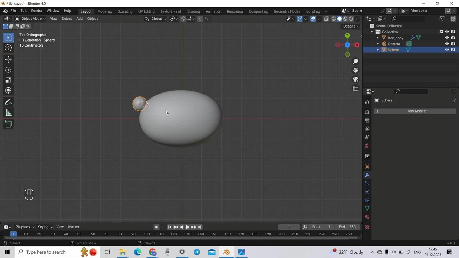This screenshot has height=258, width=459.
Task: Activate the Annotate pencil tool
Action: [x=8, y=102]
